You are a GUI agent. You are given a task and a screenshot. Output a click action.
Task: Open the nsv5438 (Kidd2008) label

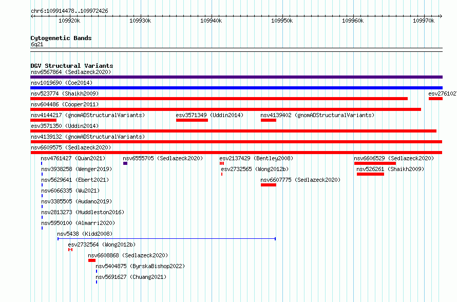tap(85, 234)
